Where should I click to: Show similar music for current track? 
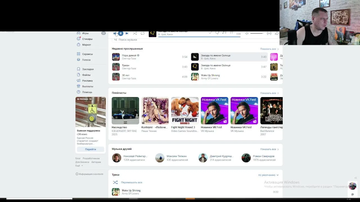[224, 33]
